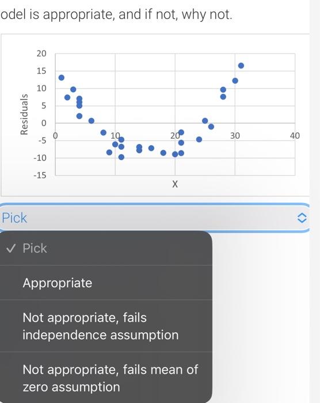Click the Residuals vertical axis title
Image resolution: width=320 pixels, height=403 pixels.
pyautogui.click(x=24, y=115)
